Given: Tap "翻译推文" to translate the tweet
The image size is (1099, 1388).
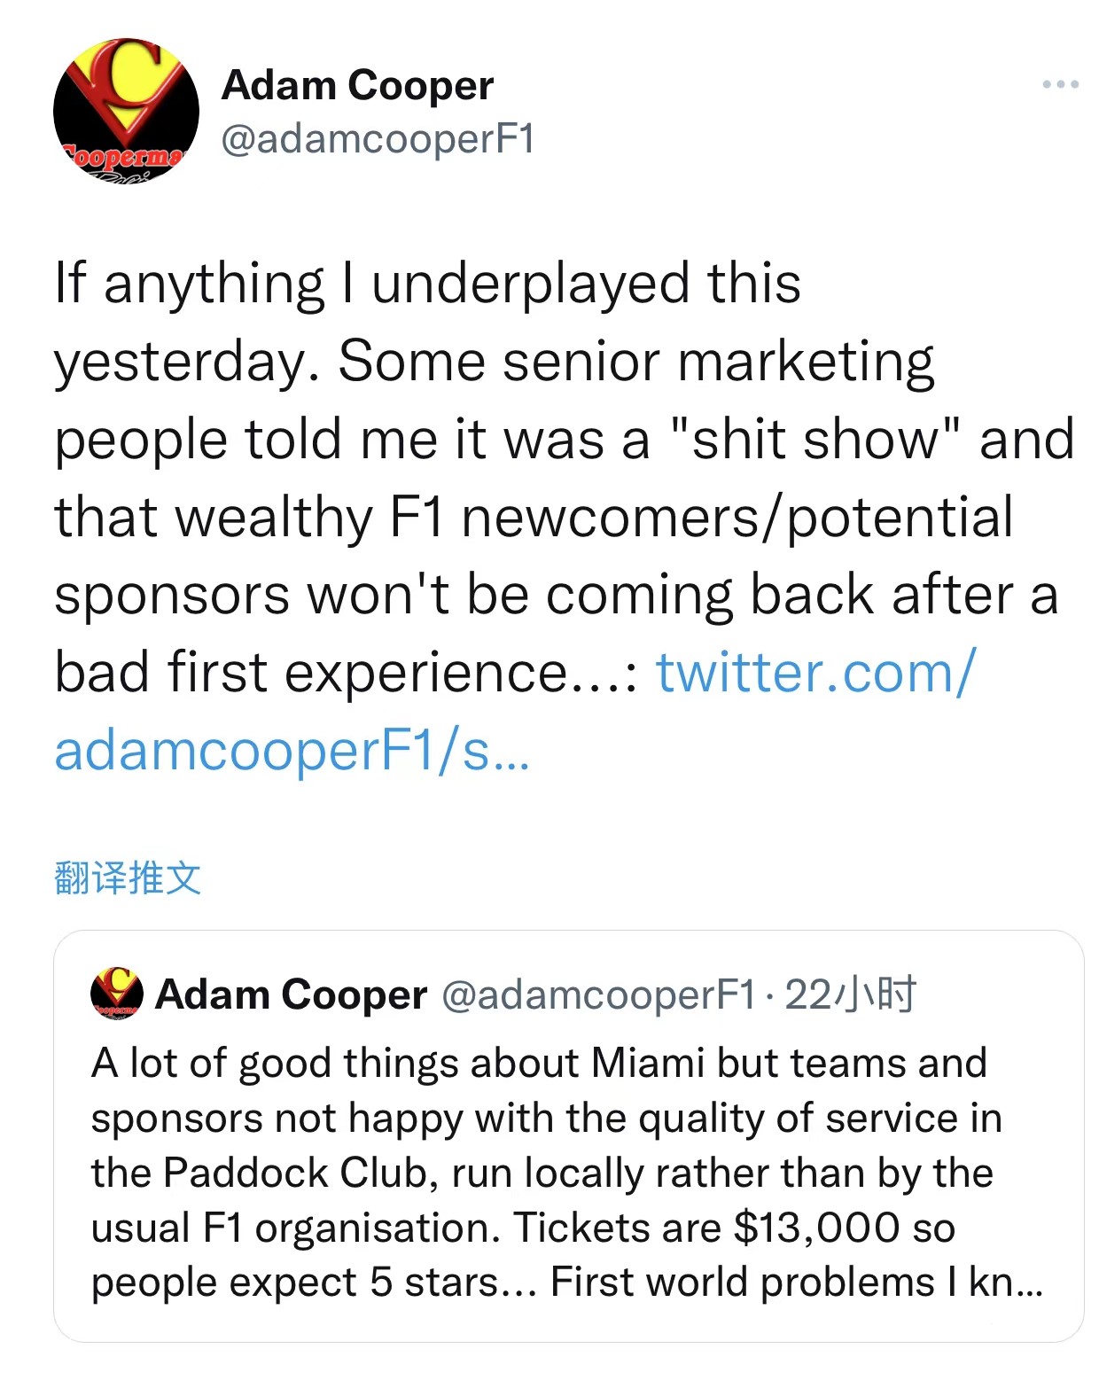Looking at the screenshot, I should pos(128,877).
